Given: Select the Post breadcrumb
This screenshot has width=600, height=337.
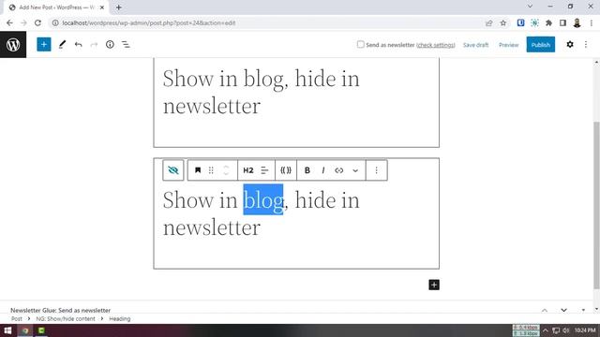Looking at the screenshot, I should click(x=17, y=318).
